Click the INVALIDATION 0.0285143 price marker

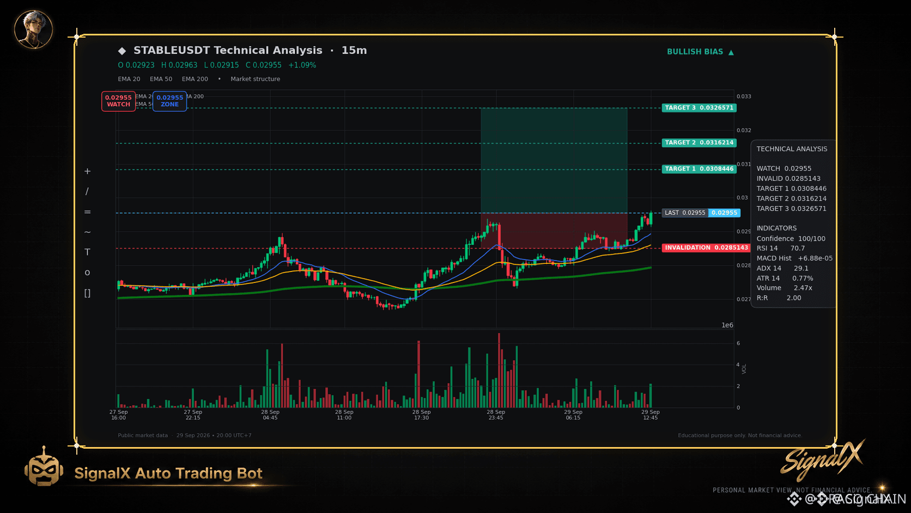tap(706, 248)
